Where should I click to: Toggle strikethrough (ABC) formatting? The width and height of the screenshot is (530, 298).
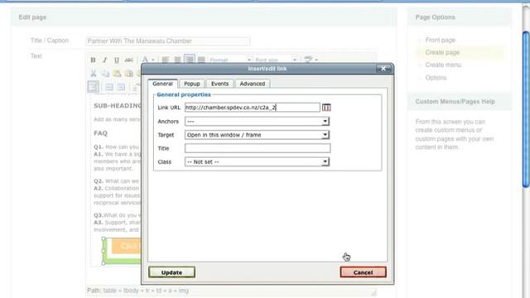[x=129, y=60]
